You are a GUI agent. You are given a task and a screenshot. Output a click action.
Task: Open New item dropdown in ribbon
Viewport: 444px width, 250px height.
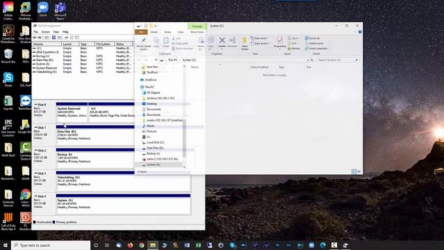(259, 38)
